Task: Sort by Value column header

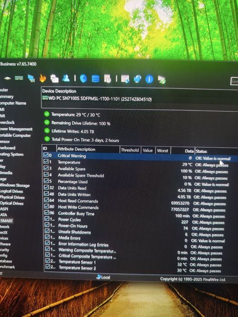Action: click(x=148, y=150)
